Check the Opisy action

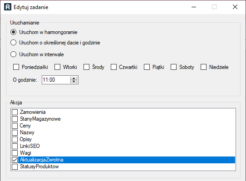pos(15,139)
